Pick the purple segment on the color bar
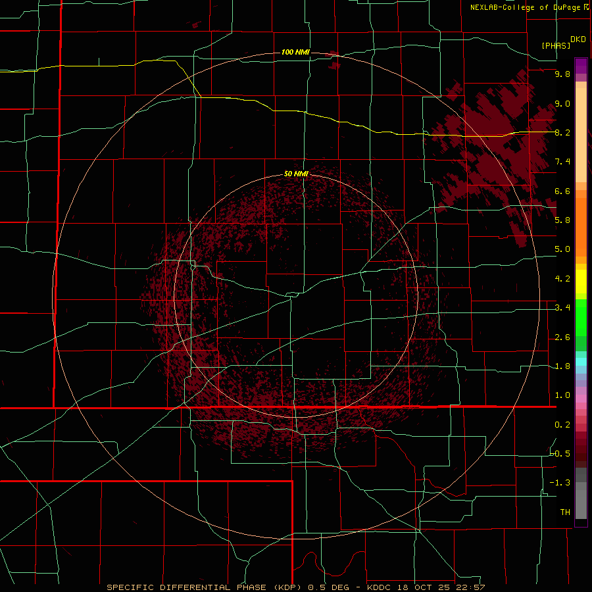 [581, 66]
